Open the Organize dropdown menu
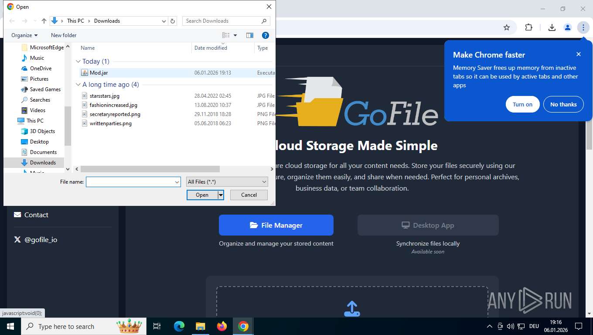This screenshot has width=593, height=335. 24,35
